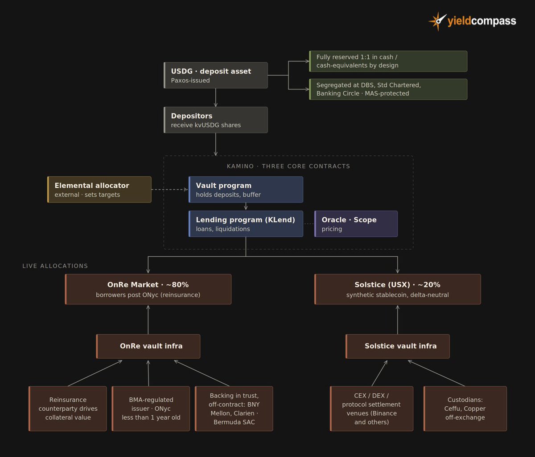Screen dimensions: 535x457
Task: Click the 'pricing' text under Oracle
Action: (x=332, y=229)
